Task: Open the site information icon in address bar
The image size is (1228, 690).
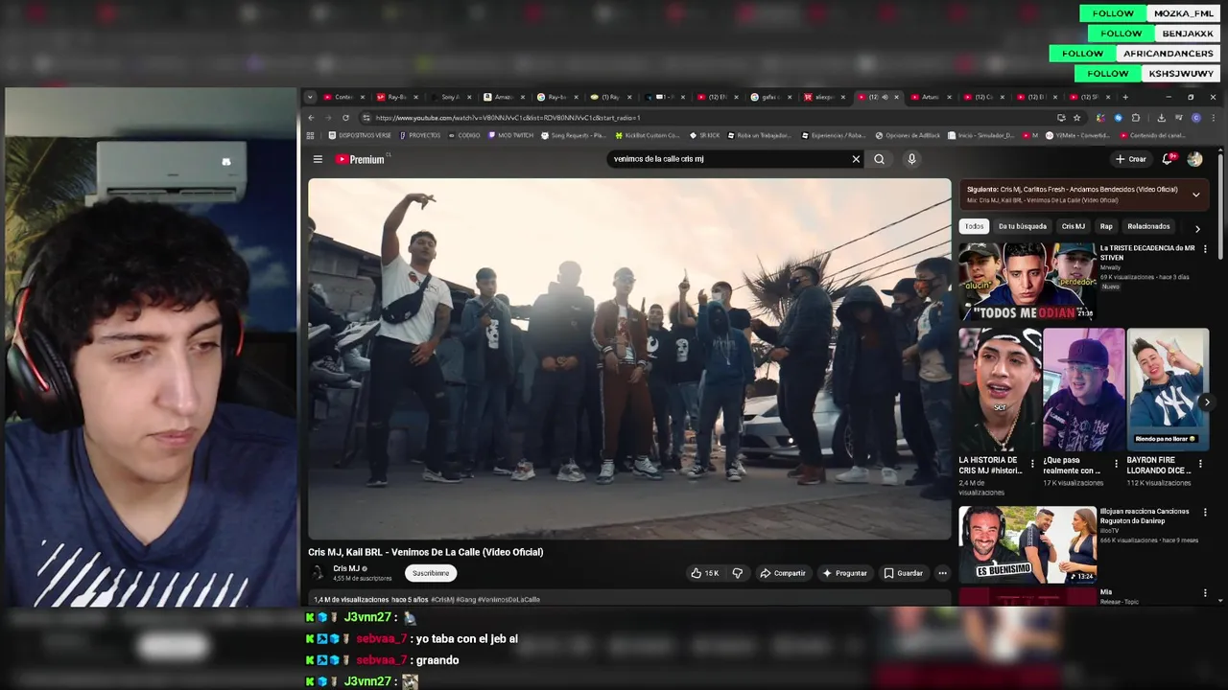Action: coord(366,118)
